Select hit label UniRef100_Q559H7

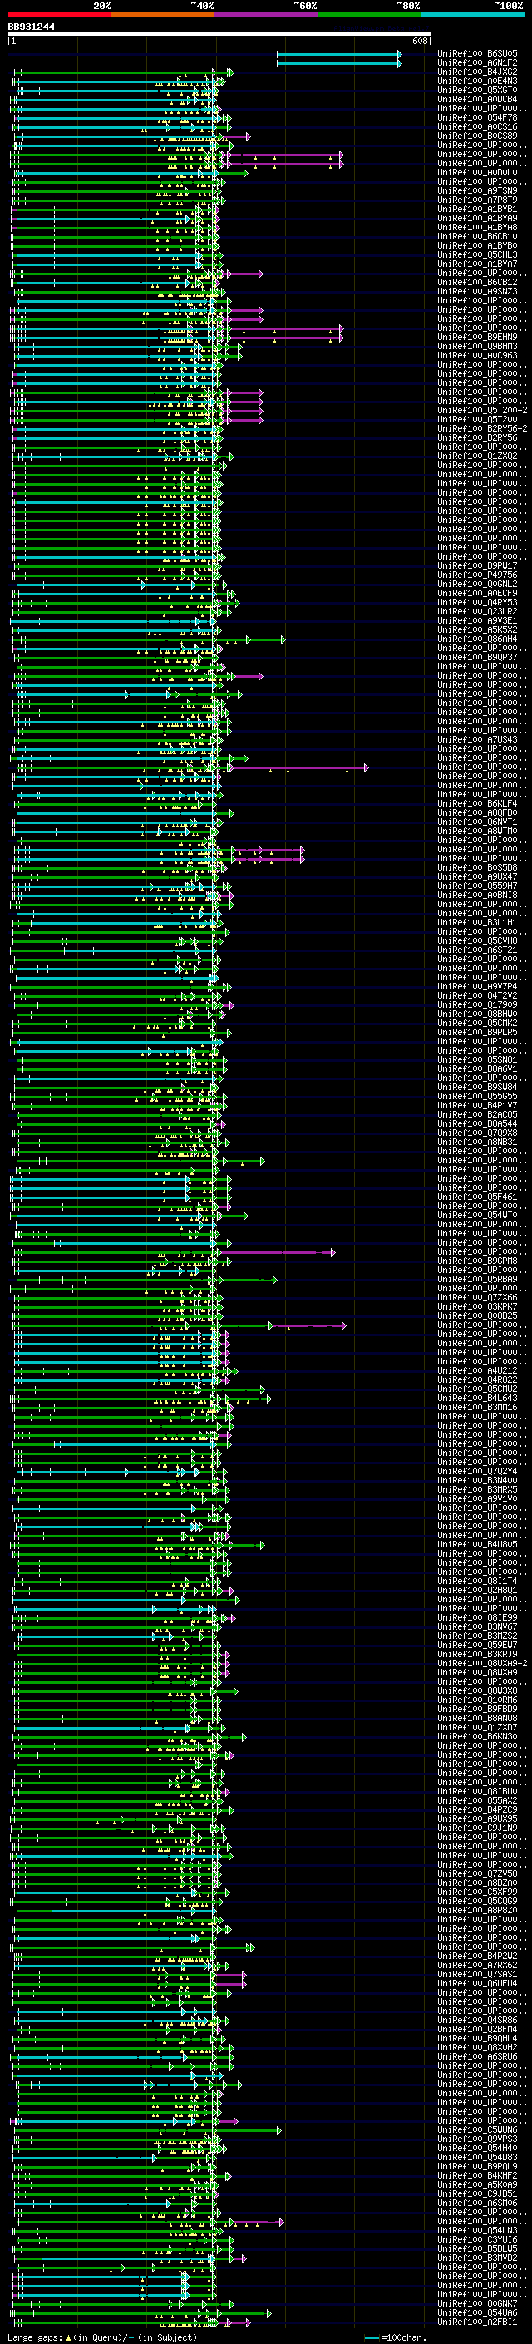tap(476, 886)
